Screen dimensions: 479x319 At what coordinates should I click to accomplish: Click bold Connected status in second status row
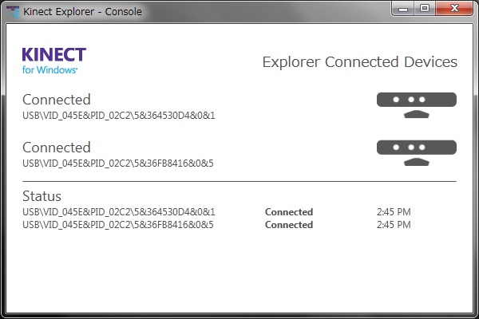click(x=289, y=225)
